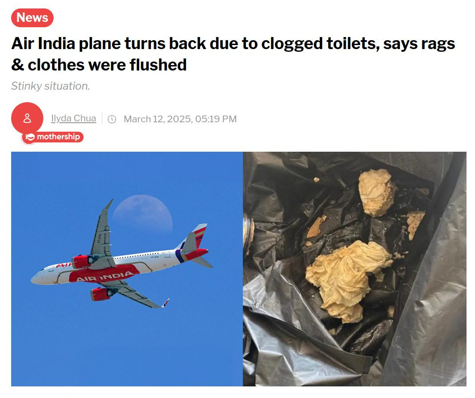Click the headline's '& clothes were flushed' line

click(99, 65)
